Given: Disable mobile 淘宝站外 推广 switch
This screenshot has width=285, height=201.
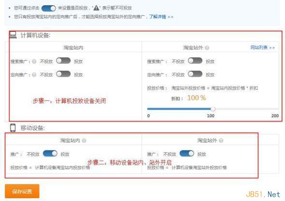Looking at the screenshot, I should coord(187,153).
